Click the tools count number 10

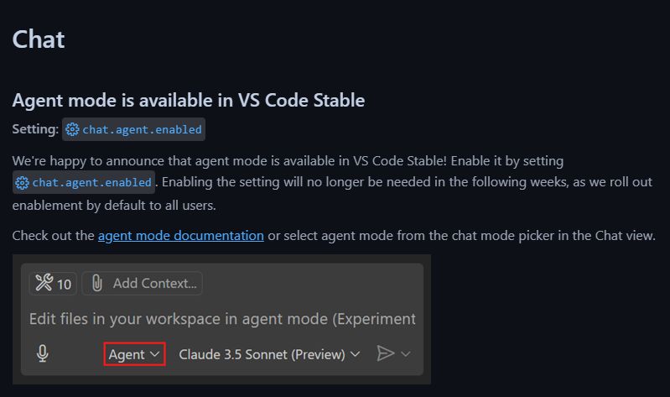point(65,284)
